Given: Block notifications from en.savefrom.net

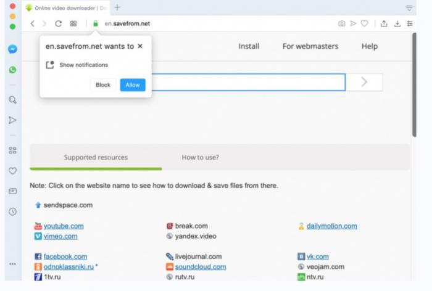Looking at the screenshot, I should click(103, 85).
